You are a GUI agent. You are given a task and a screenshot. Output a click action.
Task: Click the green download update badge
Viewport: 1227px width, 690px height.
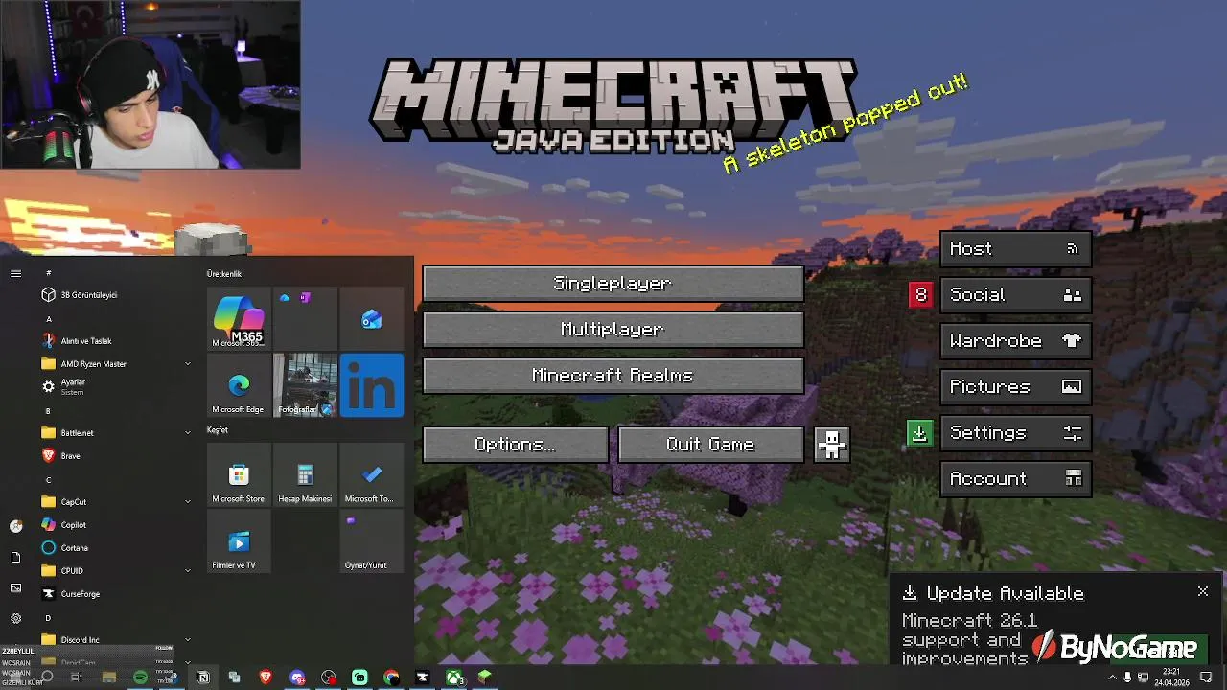point(919,433)
